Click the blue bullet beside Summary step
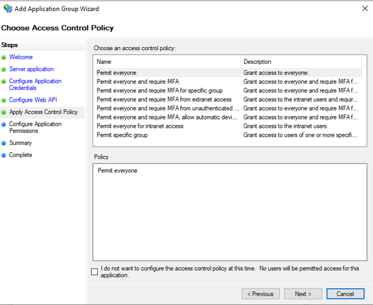The image size is (373, 305). coord(4,144)
